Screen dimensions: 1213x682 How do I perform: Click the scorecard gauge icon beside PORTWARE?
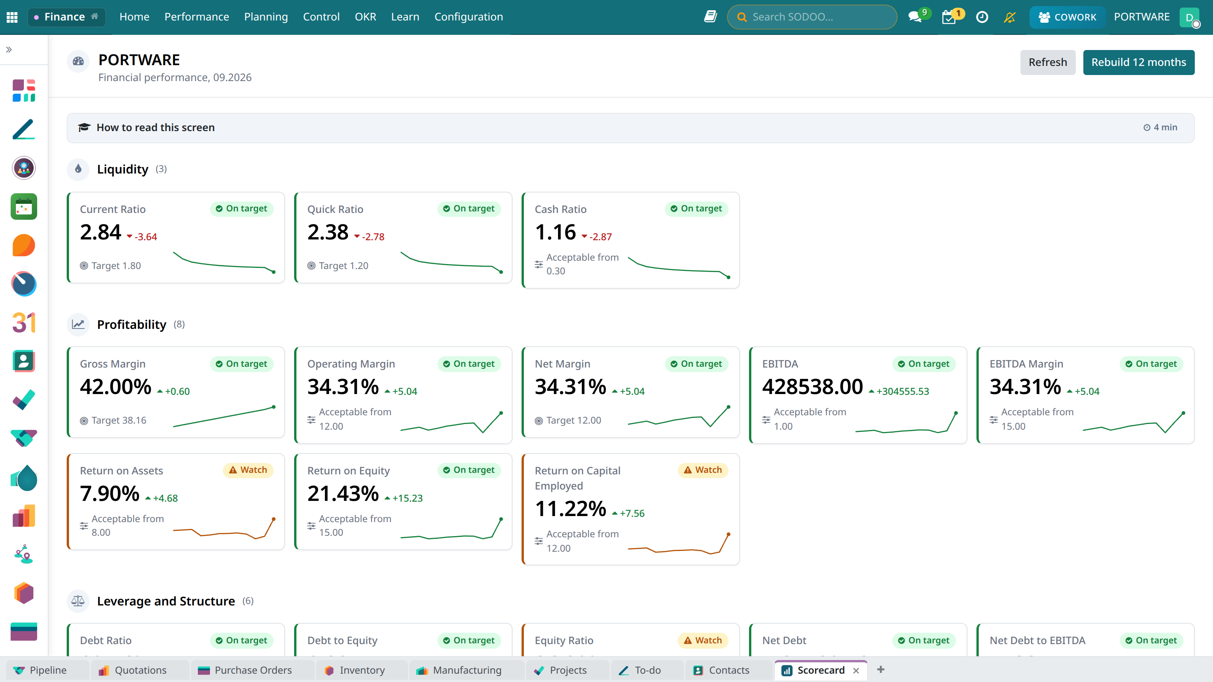click(78, 61)
